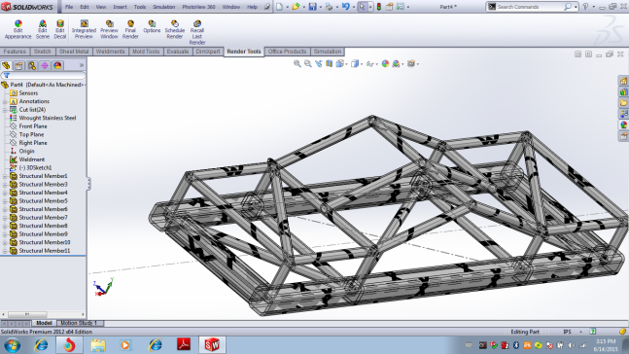Open the Tools menu
Screen dimensions: 629x354
click(140, 7)
